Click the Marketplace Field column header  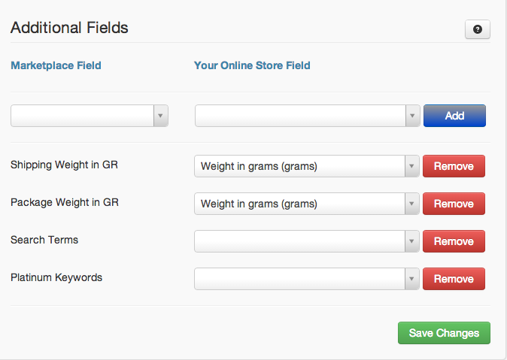[56, 65]
